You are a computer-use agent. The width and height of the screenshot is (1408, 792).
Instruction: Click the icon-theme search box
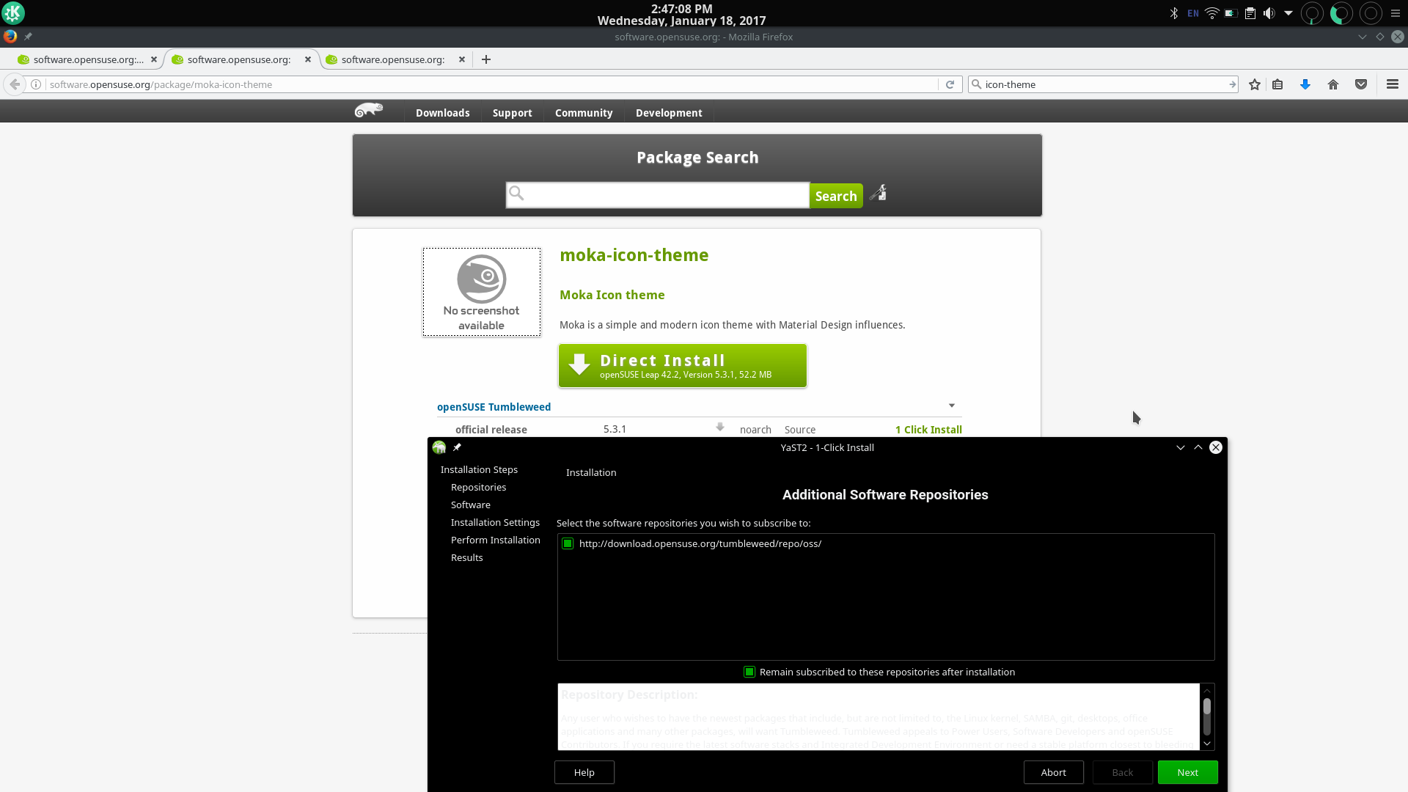[1104, 84]
